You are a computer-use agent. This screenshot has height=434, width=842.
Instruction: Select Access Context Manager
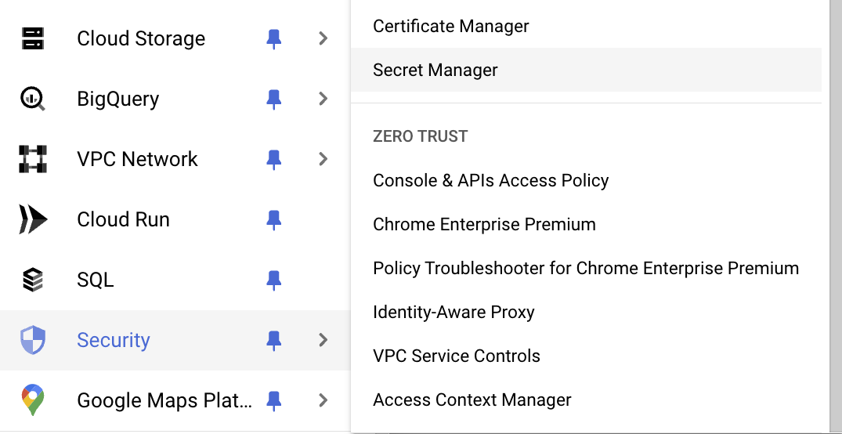point(472,400)
